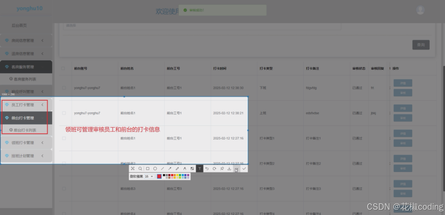Click the 审核状态 column header
Screen dimensions: 445x215
pos(359,69)
